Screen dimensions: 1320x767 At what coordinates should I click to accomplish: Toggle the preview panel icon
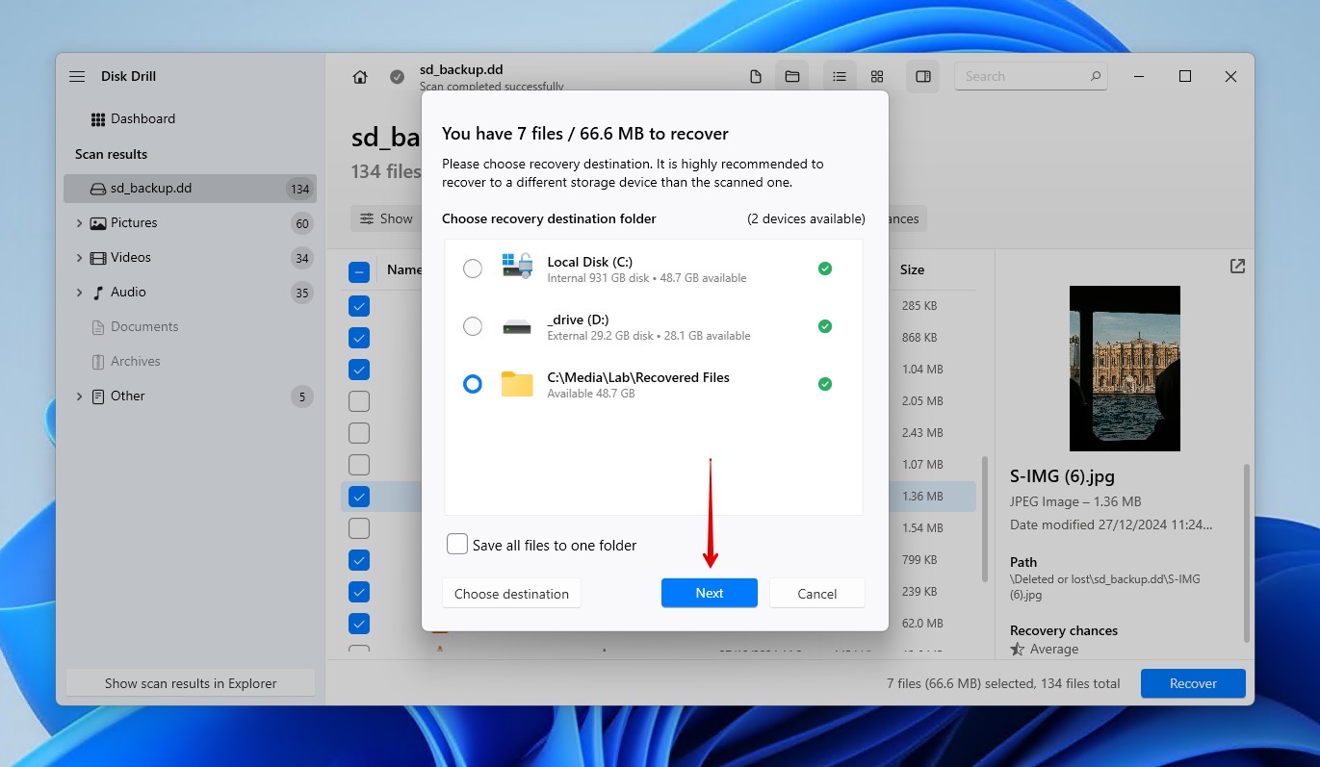coord(922,76)
